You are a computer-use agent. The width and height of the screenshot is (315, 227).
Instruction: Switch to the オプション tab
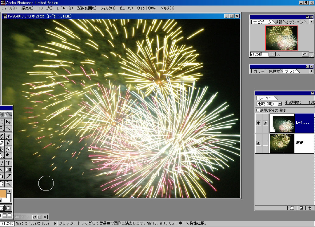[x=294, y=22]
